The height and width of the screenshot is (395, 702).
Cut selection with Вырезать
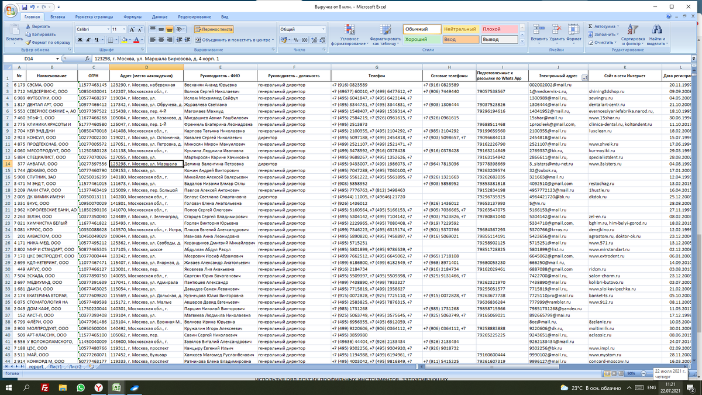coord(38,26)
